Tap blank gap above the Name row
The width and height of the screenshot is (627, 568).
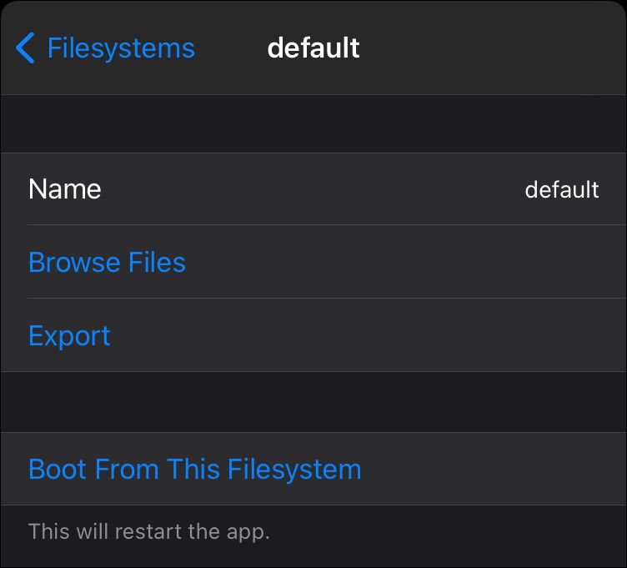[x=313, y=123]
